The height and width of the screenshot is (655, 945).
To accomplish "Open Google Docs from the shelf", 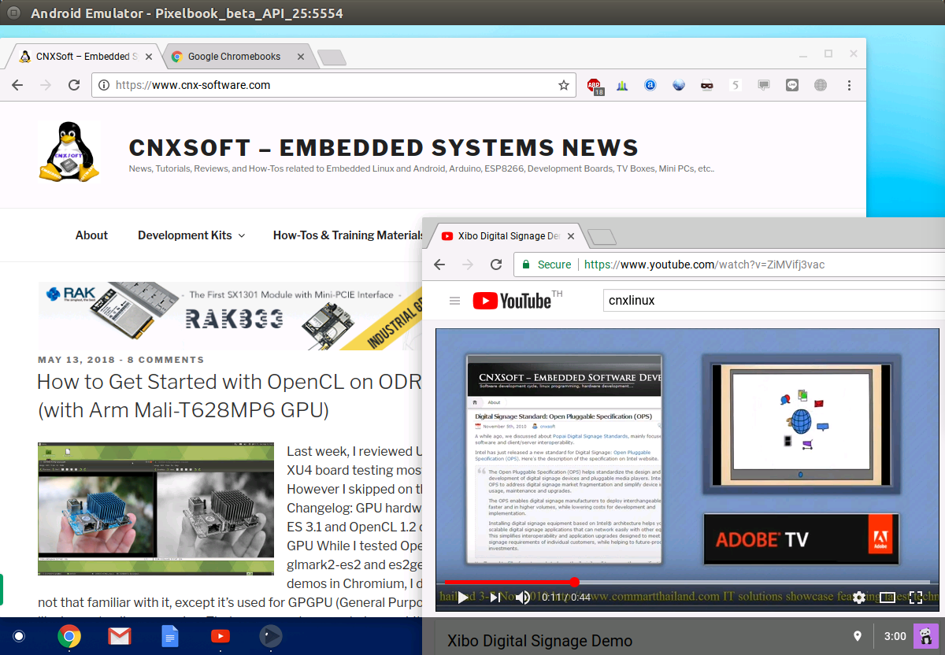I will [170, 636].
